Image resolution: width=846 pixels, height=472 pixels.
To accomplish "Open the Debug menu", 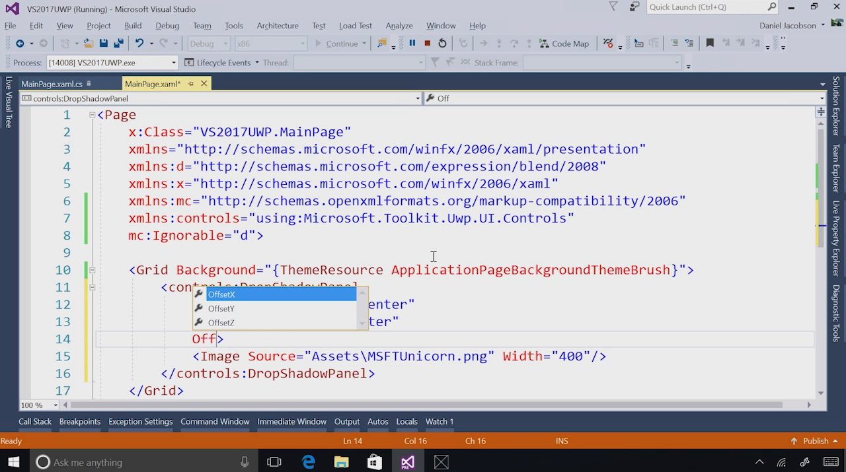I will click(167, 26).
